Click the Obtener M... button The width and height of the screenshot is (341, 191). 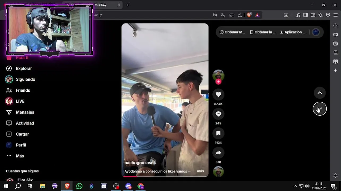pos(232,32)
